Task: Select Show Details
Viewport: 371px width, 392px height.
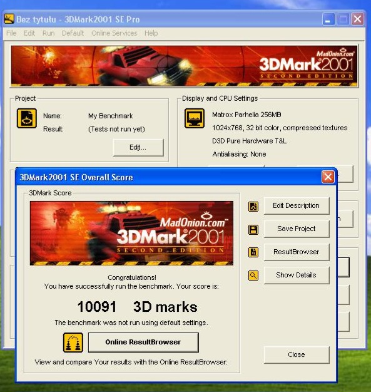Action: [297, 276]
